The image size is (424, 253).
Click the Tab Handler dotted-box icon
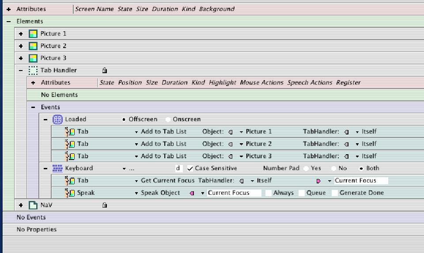click(x=33, y=71)
